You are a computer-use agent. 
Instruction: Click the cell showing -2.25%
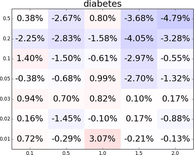click(x=30, y=39)
